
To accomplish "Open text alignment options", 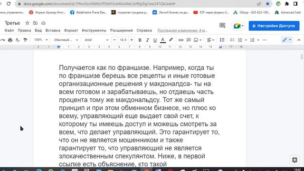I will [210, 40].
